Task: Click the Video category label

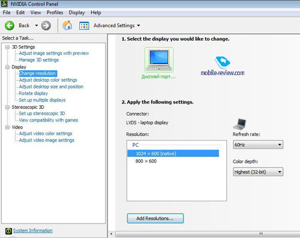Action: coord(17,127)
